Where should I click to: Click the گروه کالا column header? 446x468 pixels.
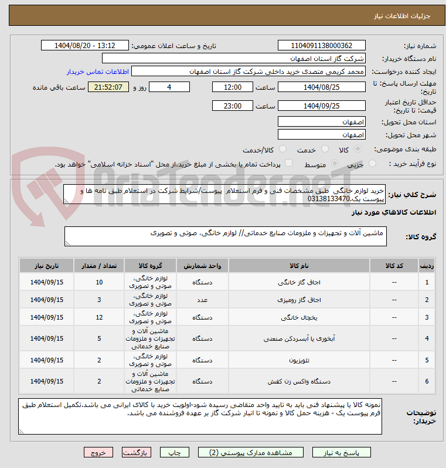150,266
